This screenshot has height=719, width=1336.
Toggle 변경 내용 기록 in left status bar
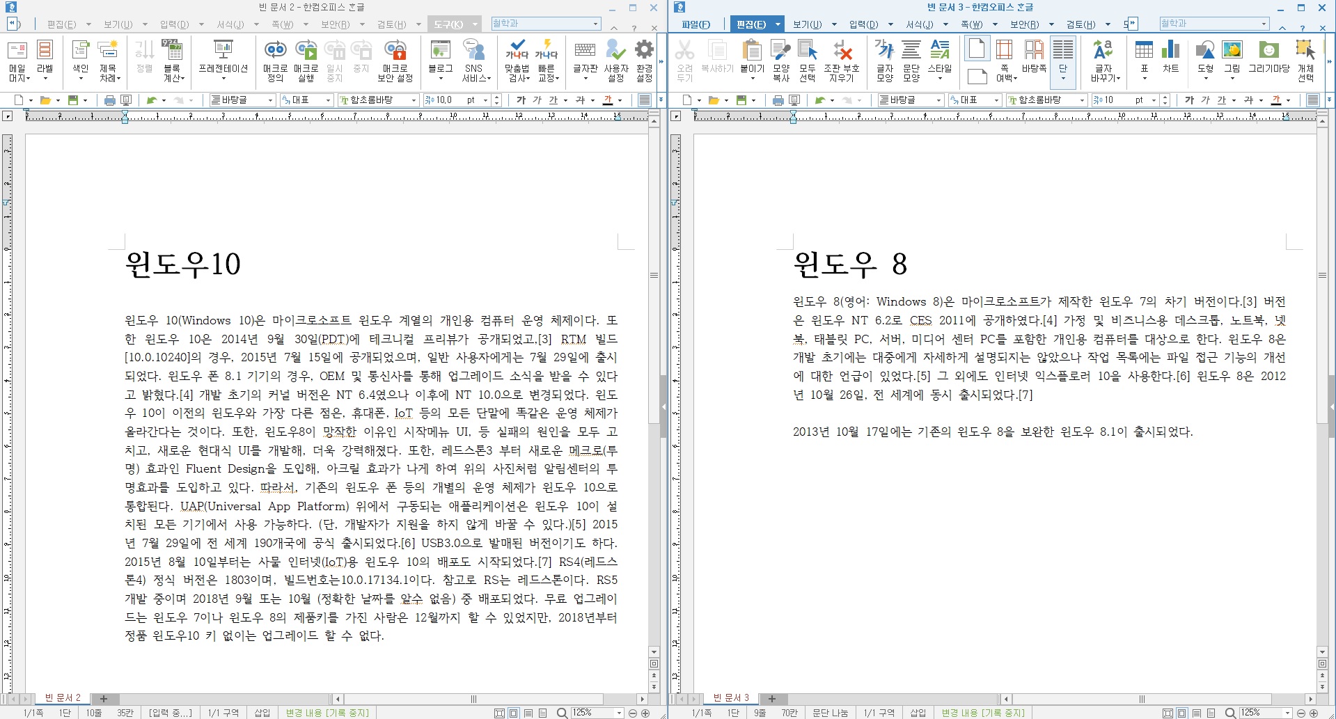point(327,713)
